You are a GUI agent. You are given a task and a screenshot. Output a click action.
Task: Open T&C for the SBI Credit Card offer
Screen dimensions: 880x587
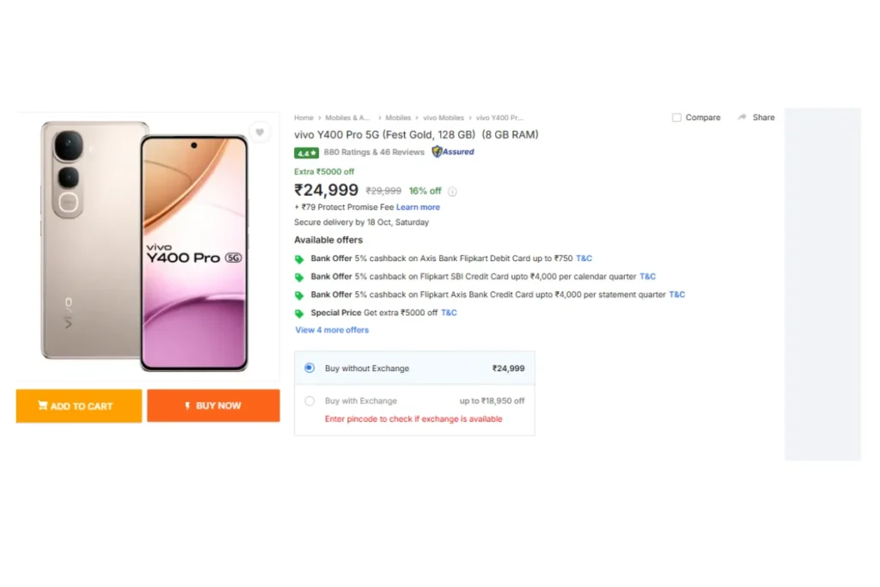coord(647,277)
